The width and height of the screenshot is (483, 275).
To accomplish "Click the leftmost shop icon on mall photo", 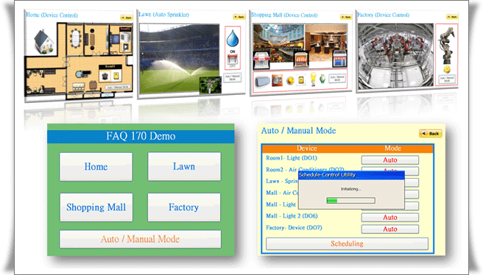I will pos(261,60).
